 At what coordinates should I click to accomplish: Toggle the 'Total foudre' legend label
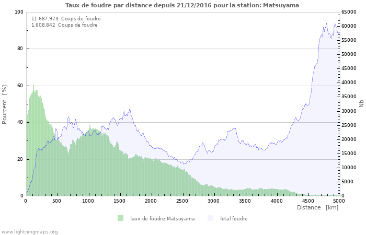pyautogui.click(x=233, y=219)
